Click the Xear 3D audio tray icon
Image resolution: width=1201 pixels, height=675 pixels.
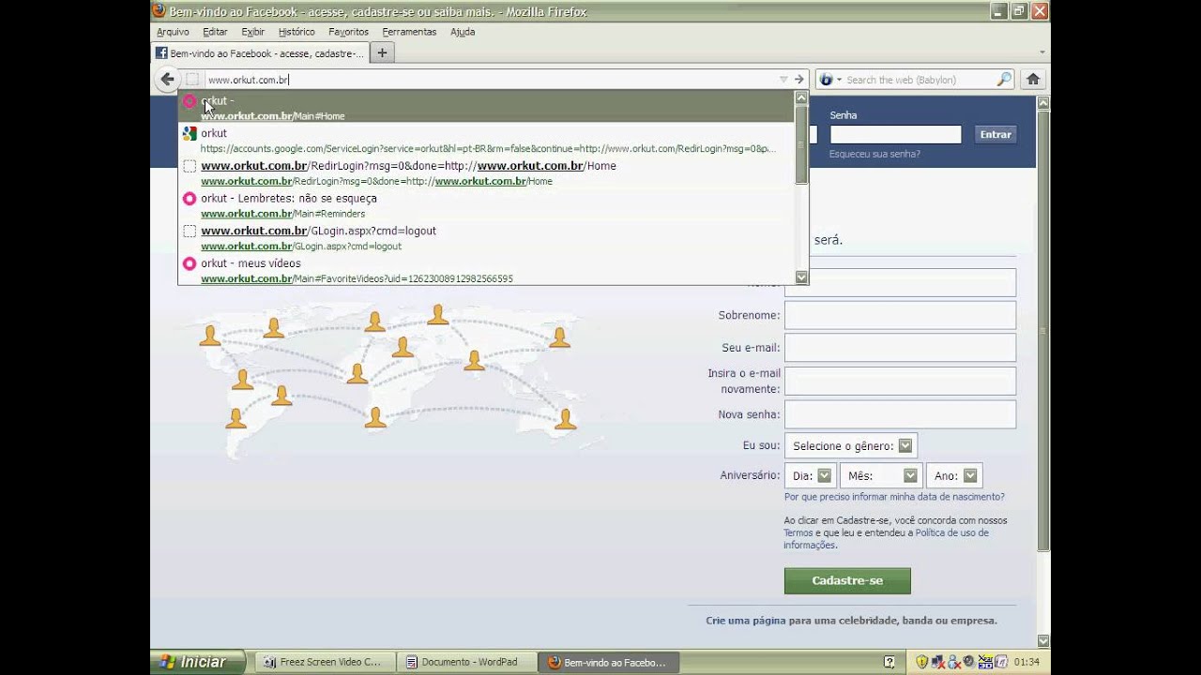point(985,662)
